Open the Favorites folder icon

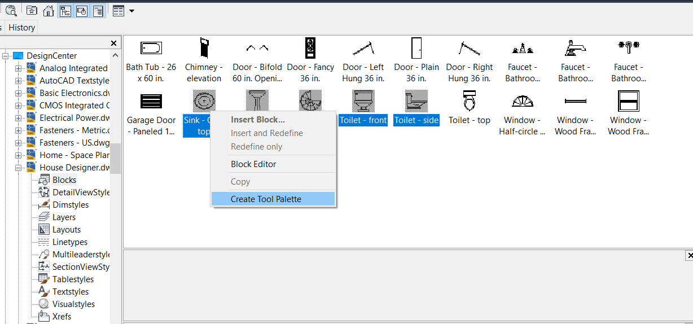tap(32, 10)
